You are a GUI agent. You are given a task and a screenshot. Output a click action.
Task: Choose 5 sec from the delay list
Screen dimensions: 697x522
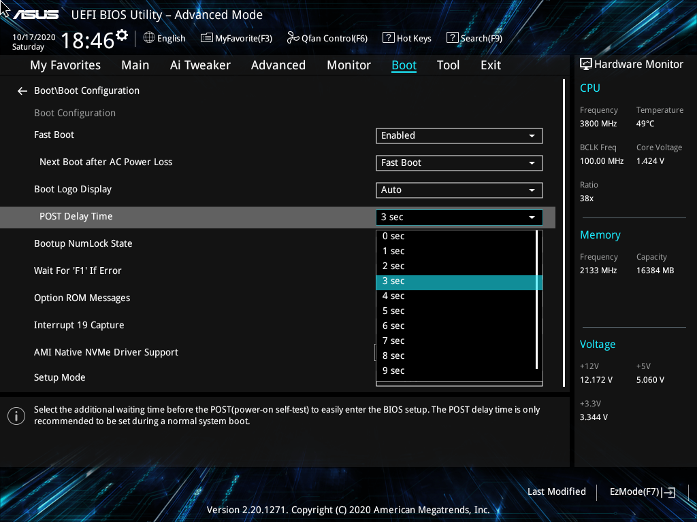tap(456, 311)
